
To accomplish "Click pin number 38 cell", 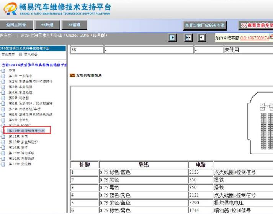I will pos(87,50).
